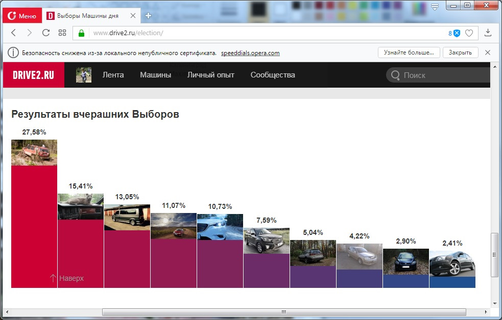The width and height of the screenshot is (502, 320).
Task: Click the 2,41% percentage label
Action: [452, 243]
